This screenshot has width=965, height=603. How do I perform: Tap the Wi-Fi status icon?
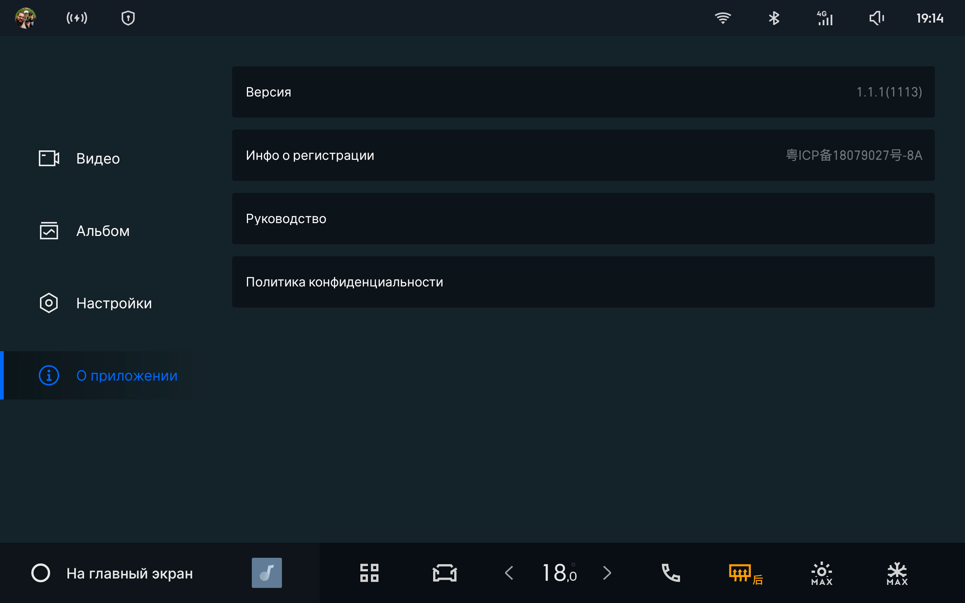click(x=723, y=18)
